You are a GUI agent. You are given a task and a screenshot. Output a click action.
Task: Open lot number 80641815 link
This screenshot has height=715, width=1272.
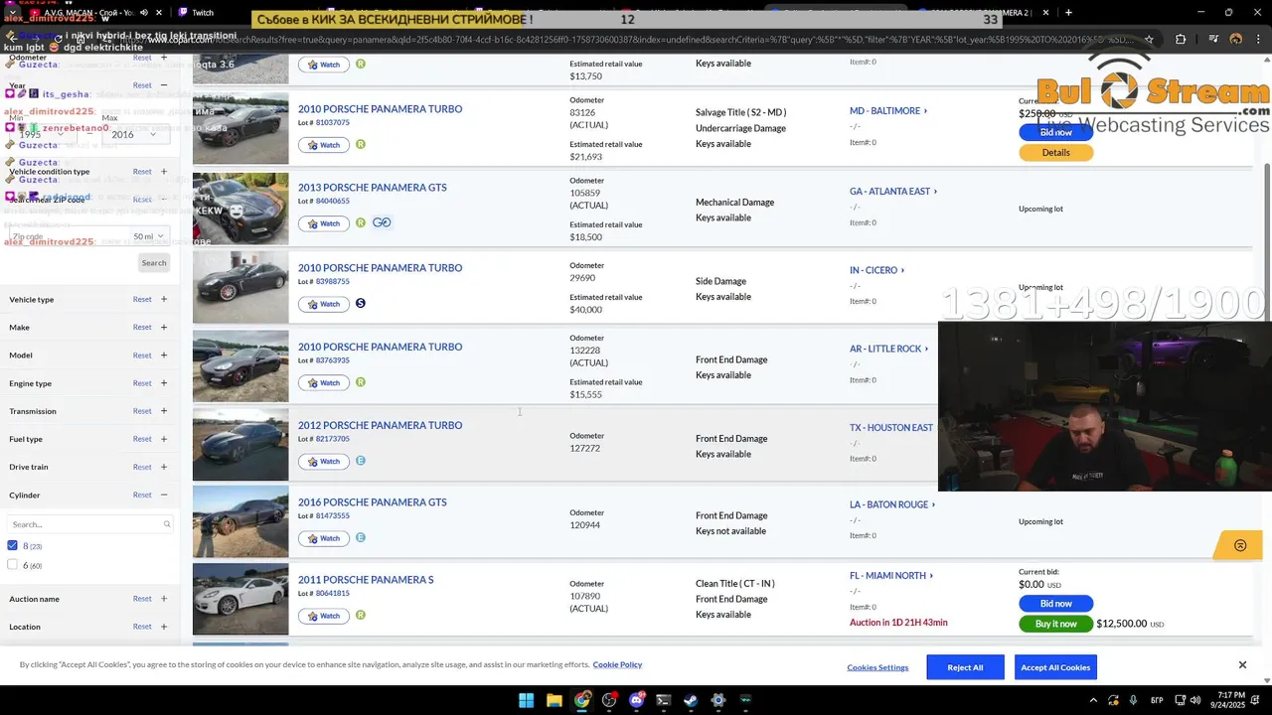[x=332, y=593]
